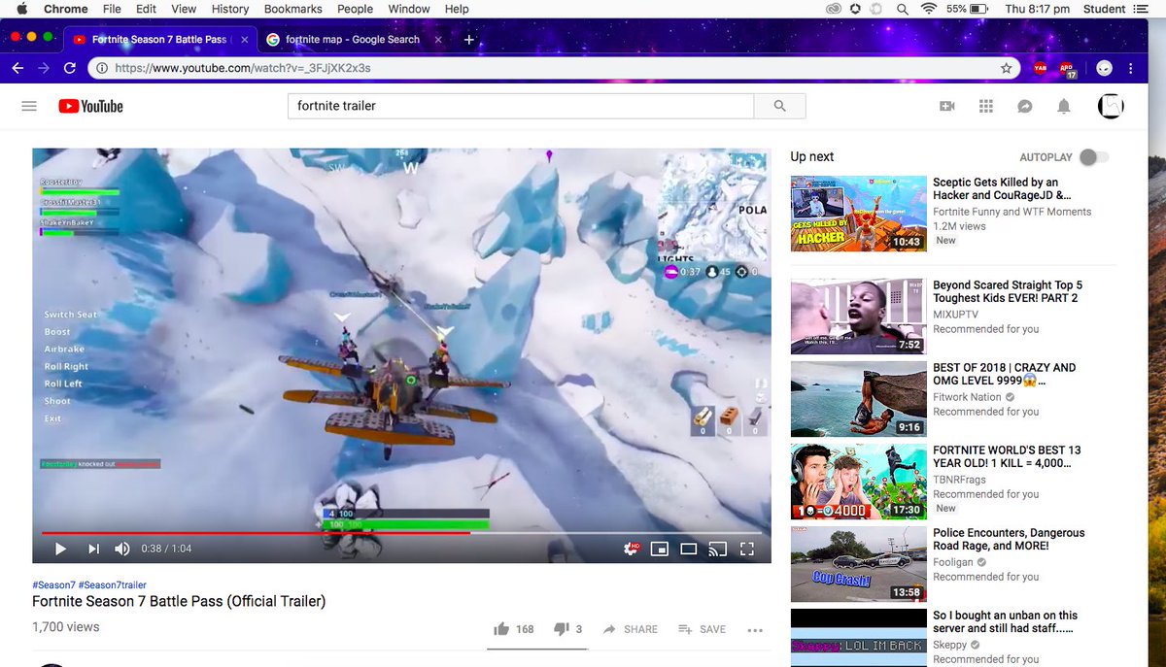Open the Apple menu
This screenshot has height=667, width=1166.
(x=21, y=9)
